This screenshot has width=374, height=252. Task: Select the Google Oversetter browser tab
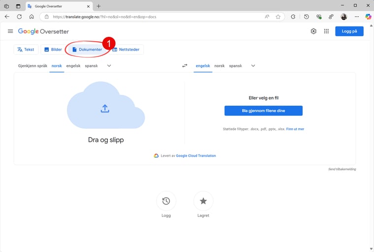coord(59,6)
